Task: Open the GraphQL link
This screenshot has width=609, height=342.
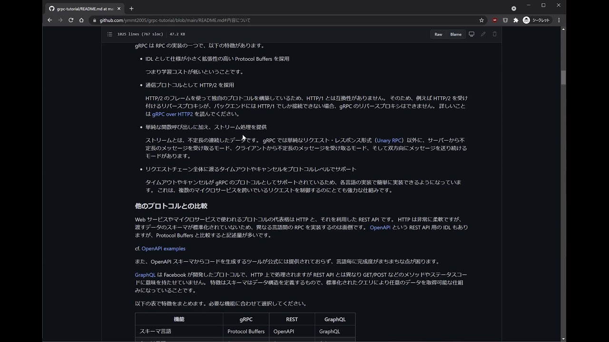Action: tap(145, 275)
